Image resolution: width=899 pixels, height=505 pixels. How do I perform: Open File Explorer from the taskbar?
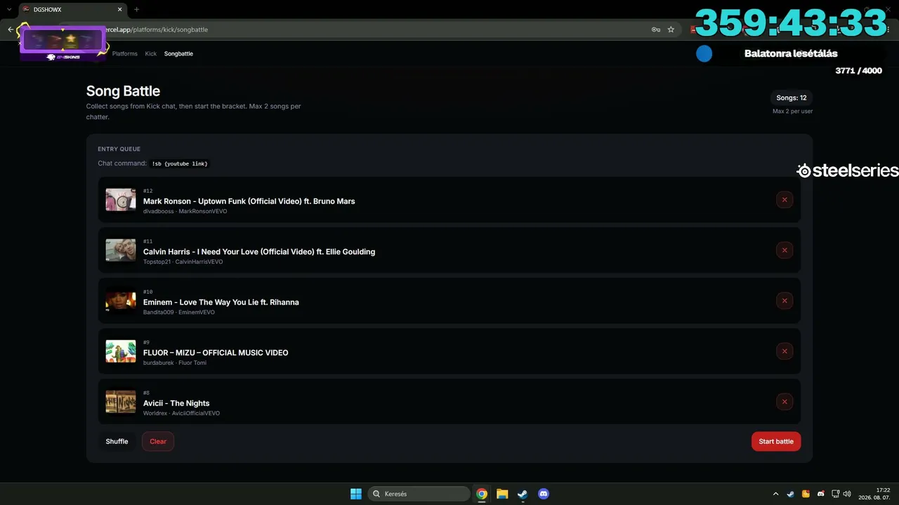pos(502,494)
